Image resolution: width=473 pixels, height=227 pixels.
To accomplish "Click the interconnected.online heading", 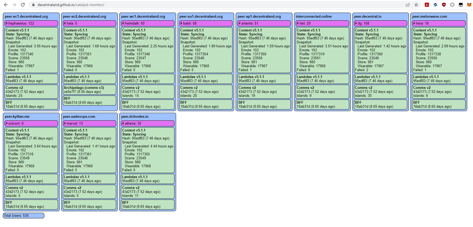I will point(314,17).
